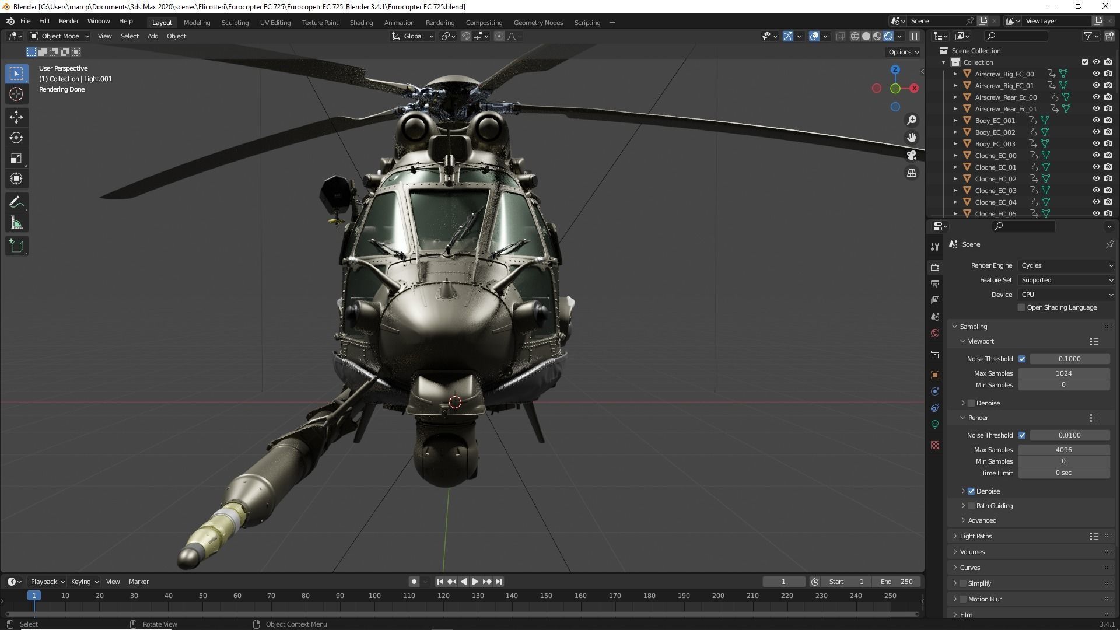Click the Add Cube tool icon
The height and width of the screenshot is (630, 1120).
(16, 246)
